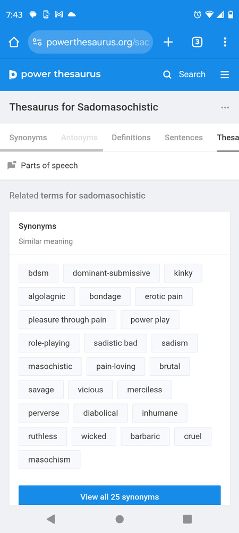Image resolution: width=239 pixels, height=533 pixels.
Task: Open the browser three-dot menu
Action: coord(225,42)
